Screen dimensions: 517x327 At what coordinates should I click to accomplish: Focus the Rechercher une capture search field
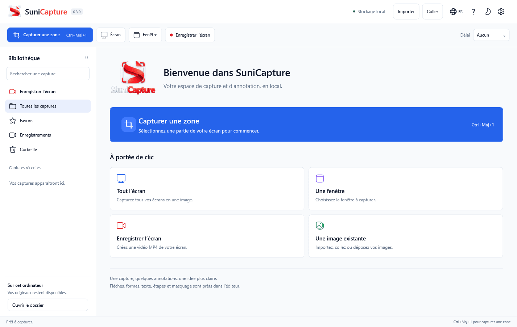[48, 74]
